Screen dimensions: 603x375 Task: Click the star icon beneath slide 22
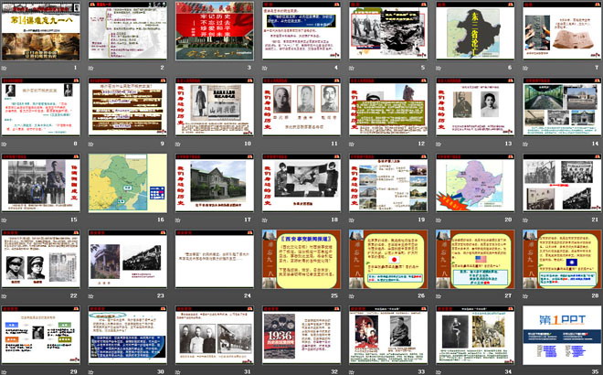point(5,295)
